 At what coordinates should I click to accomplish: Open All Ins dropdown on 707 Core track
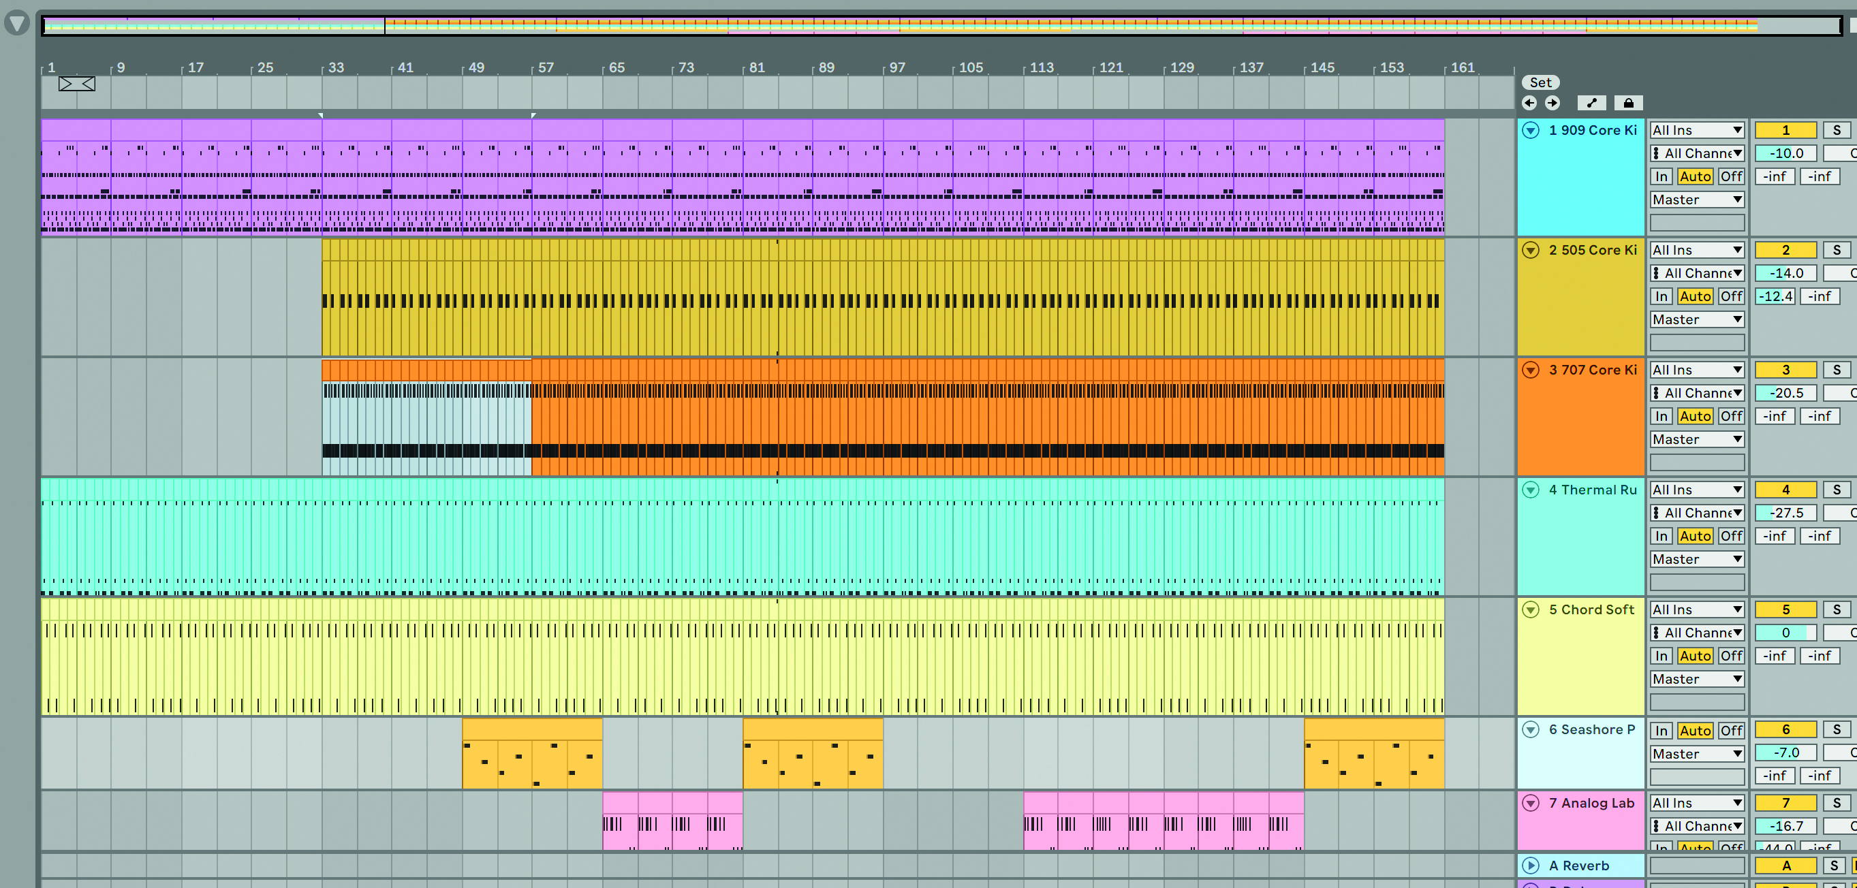[1697, 370]
